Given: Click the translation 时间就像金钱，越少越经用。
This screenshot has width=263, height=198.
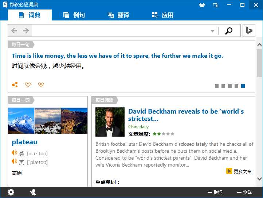Looking at the screenshot, I should (x=48, y=66).
